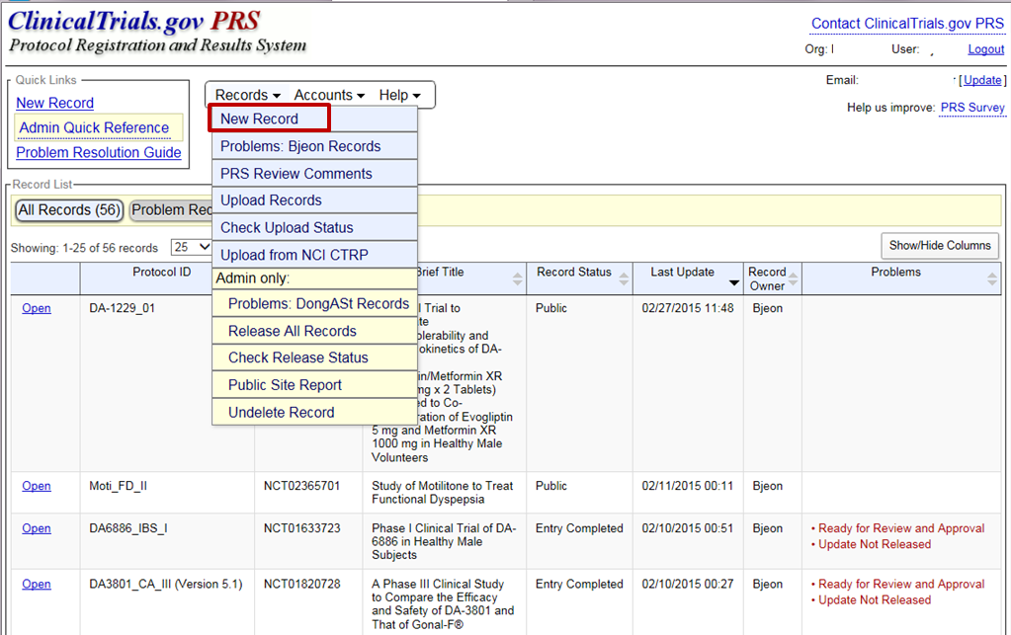Image resolution: width=1011 pixels, height=635 pixels.
Task: Open Contact ClinicalTrials.gov PRS link
Action: point(907,24)
